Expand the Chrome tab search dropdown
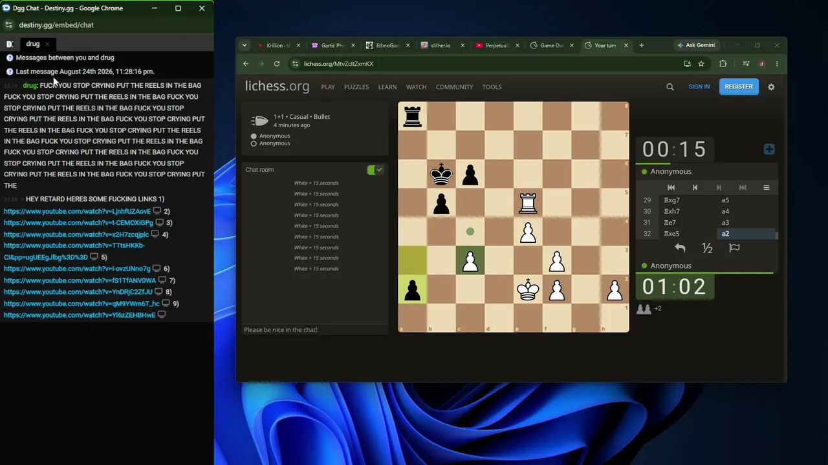 coord(244,45)
